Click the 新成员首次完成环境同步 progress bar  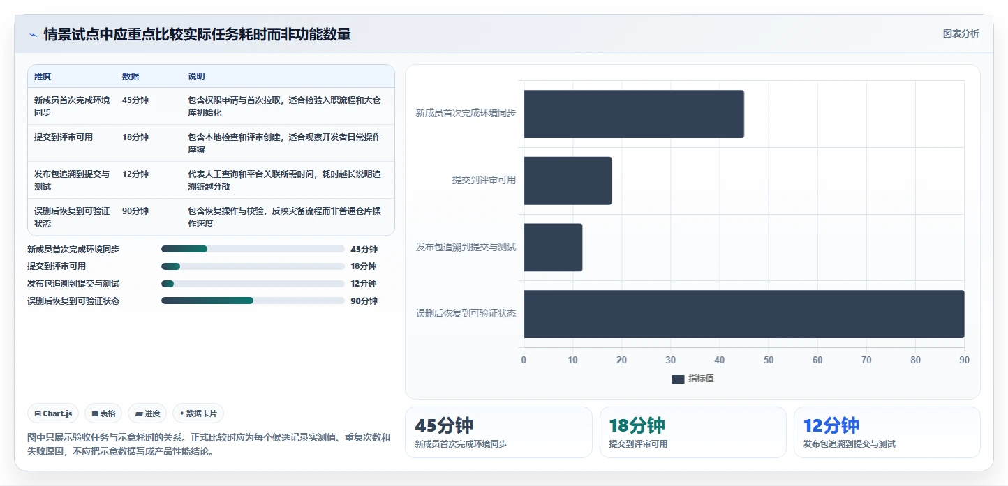point(253,249)
